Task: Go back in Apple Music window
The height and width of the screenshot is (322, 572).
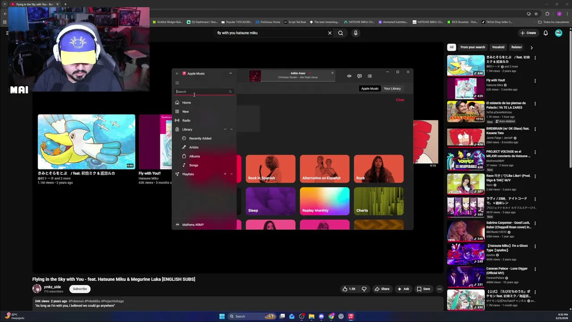Action: click(x=177, y=73)
